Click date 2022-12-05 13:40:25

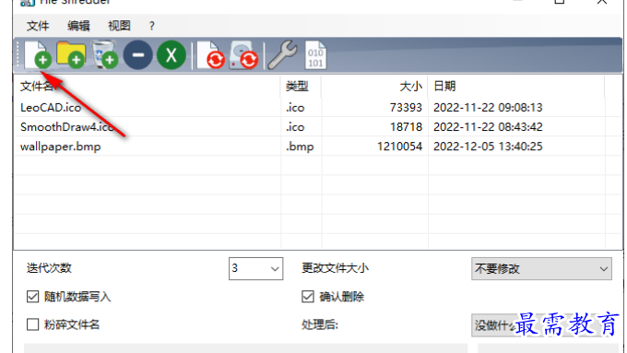point(488,147)
